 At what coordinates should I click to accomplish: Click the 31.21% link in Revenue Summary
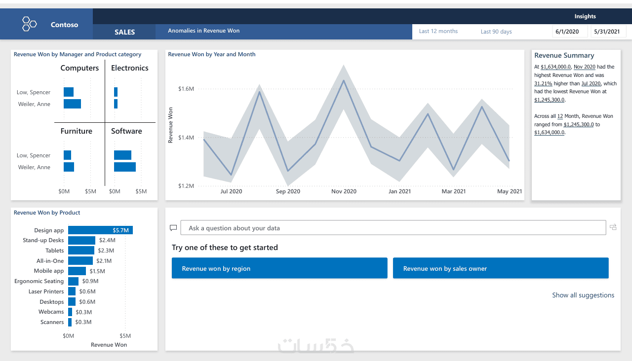(x=542, y=84)
